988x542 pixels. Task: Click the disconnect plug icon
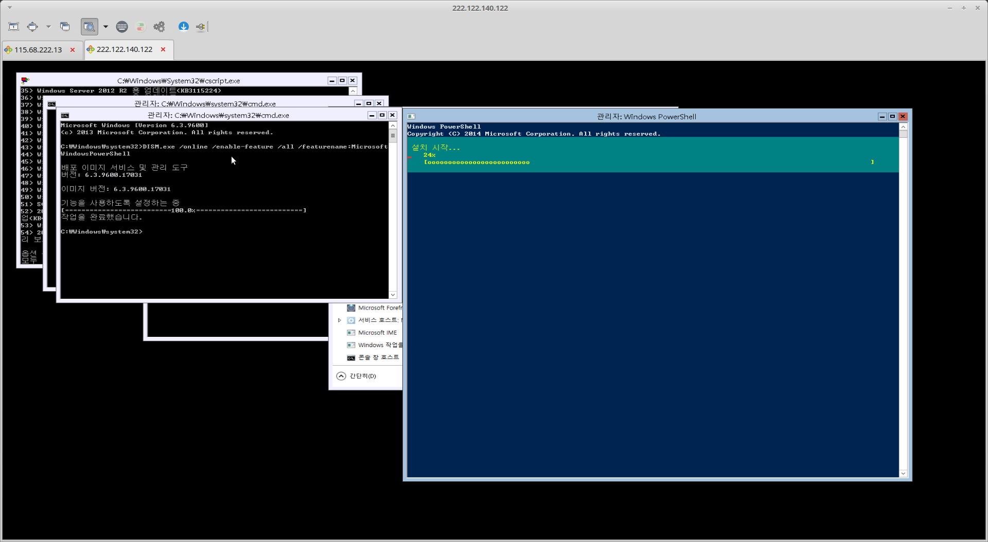[201, 27]
